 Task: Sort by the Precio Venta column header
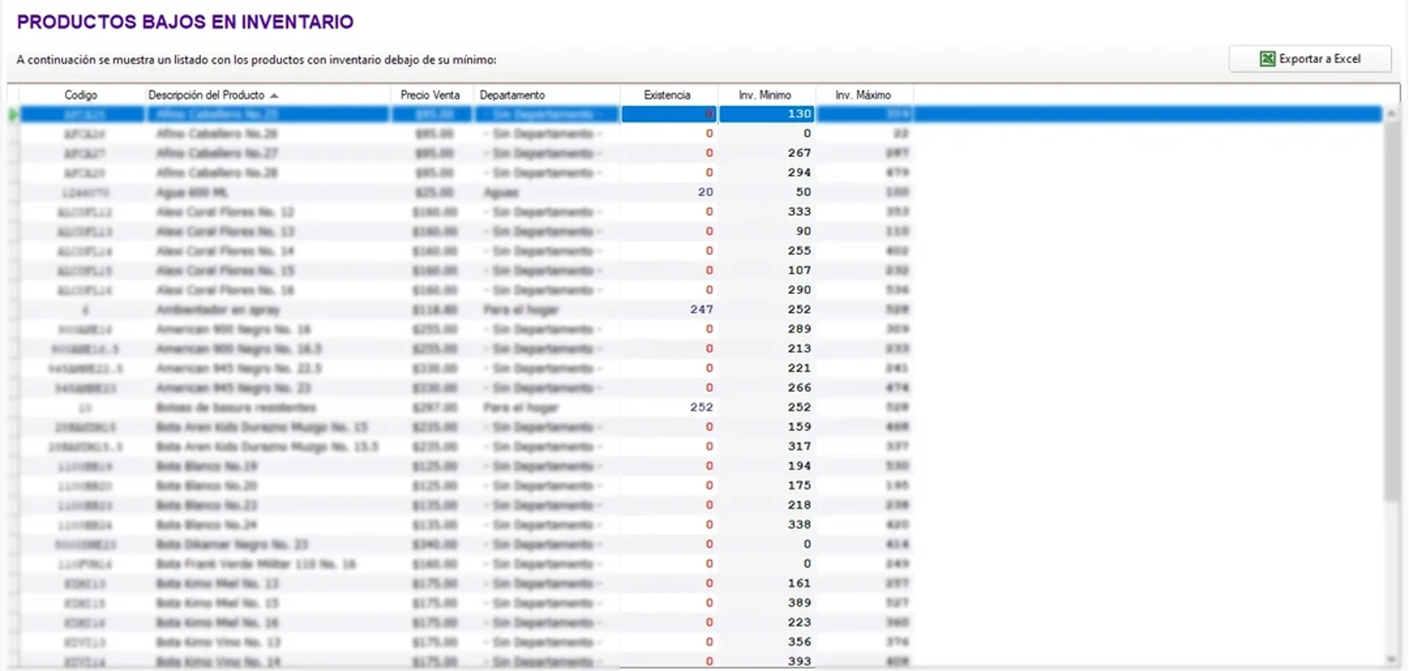click(430, 95)
